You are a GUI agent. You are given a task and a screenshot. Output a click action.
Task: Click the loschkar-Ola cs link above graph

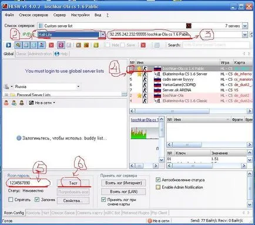pyautogui.click(x=145, y=120)
